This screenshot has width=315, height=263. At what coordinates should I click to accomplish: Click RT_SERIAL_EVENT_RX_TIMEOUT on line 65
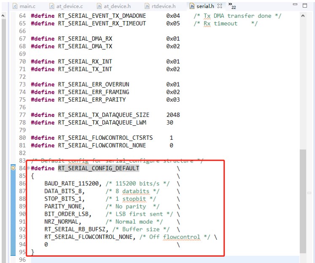point(102,23)
